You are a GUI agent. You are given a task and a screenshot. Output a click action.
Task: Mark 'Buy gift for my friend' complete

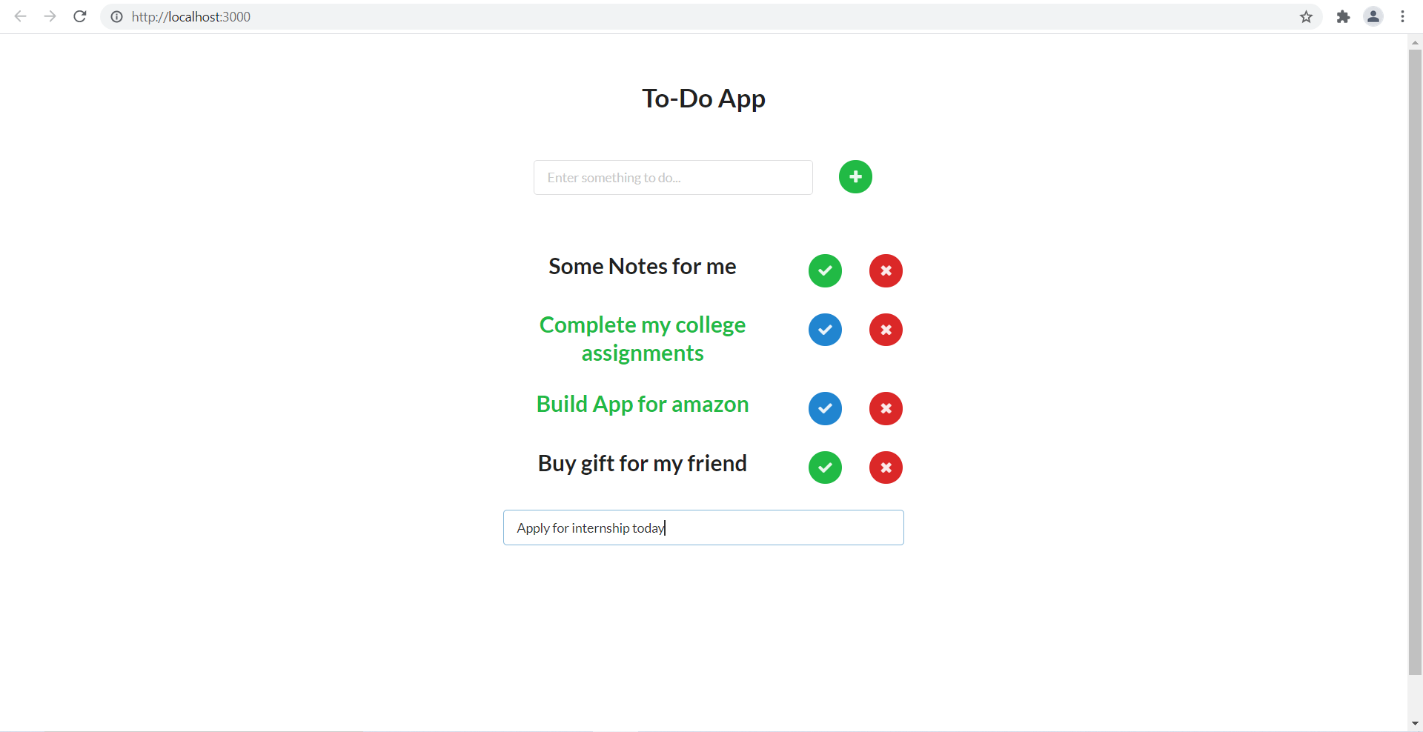pos(825,468)
